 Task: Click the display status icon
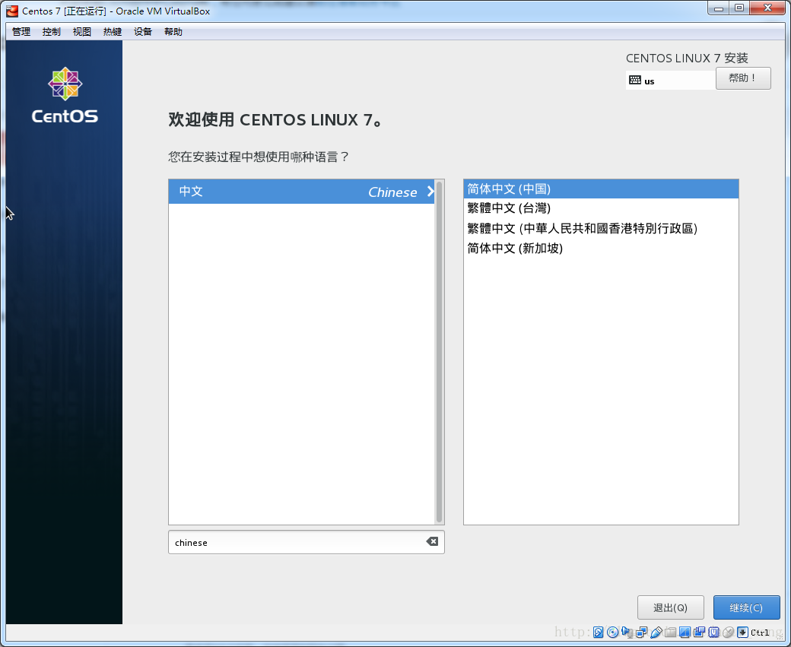[x=685, y=633]
